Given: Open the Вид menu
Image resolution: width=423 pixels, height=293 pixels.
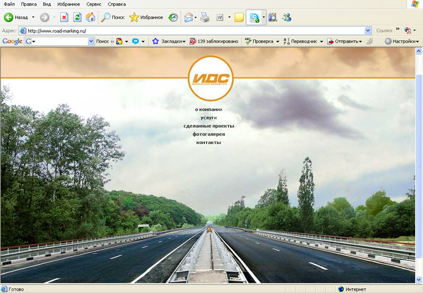Looking at the screenshot, I should (47, 4).
